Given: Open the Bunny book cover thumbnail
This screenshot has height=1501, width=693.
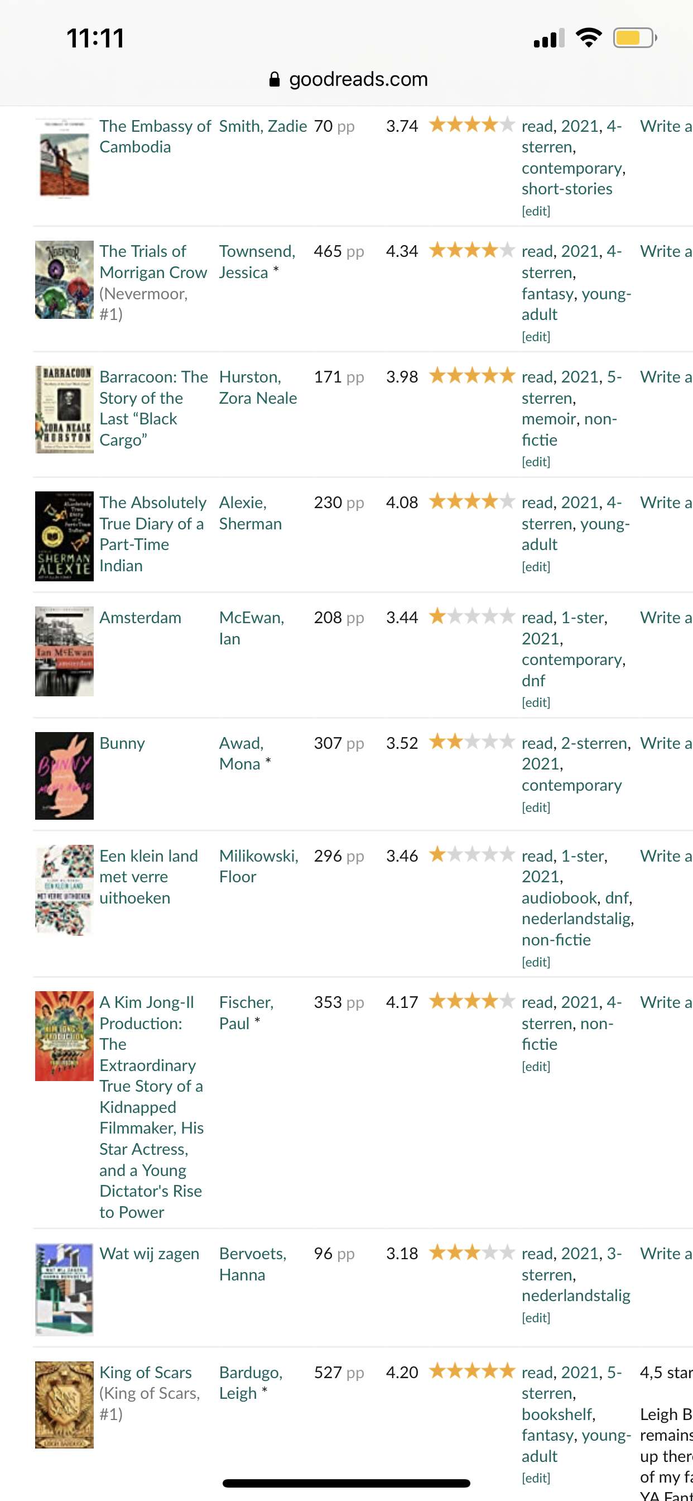Looking at the screenshot, I should coord(64,776).
